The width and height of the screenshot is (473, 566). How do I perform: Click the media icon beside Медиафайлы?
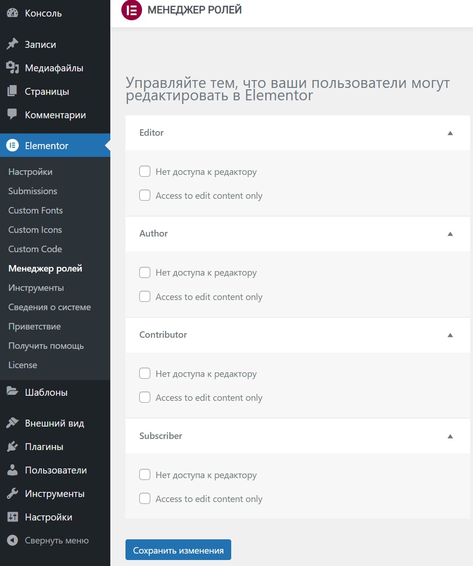[x=12, y=68]
